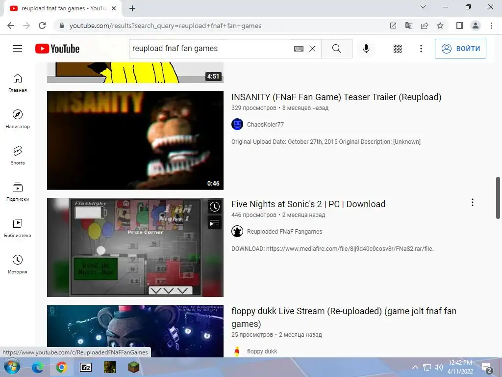Open 7-Zip from taskbar
Viewport: 502px width, 377px height.
(85, 367)
